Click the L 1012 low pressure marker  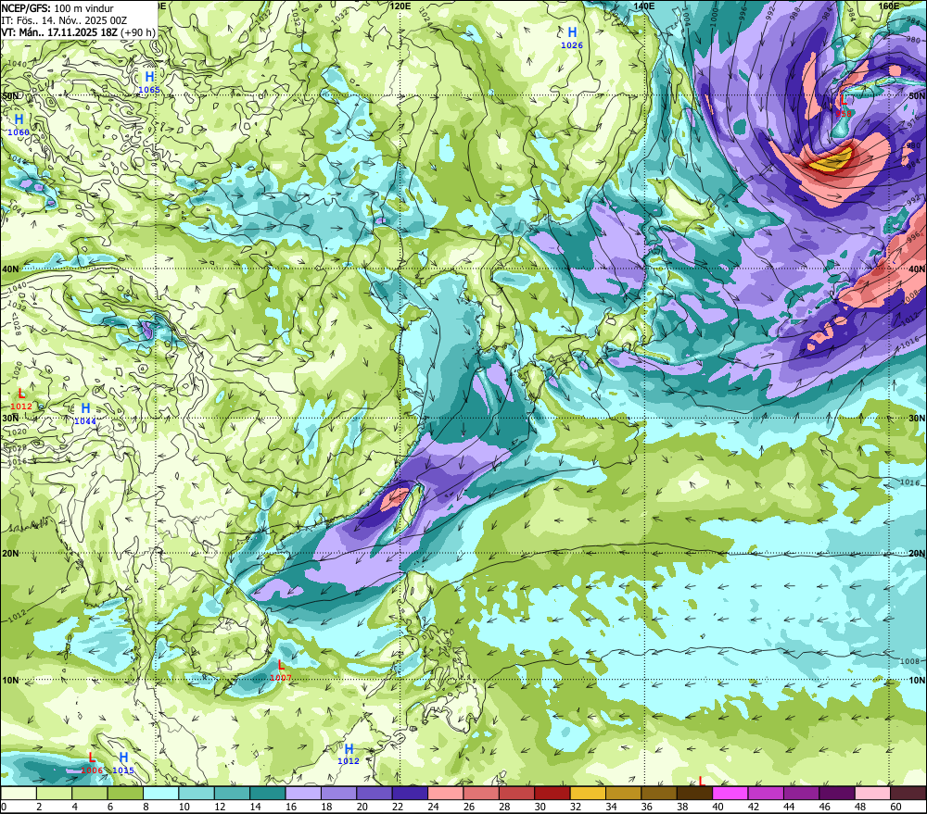tap(21, 399)
